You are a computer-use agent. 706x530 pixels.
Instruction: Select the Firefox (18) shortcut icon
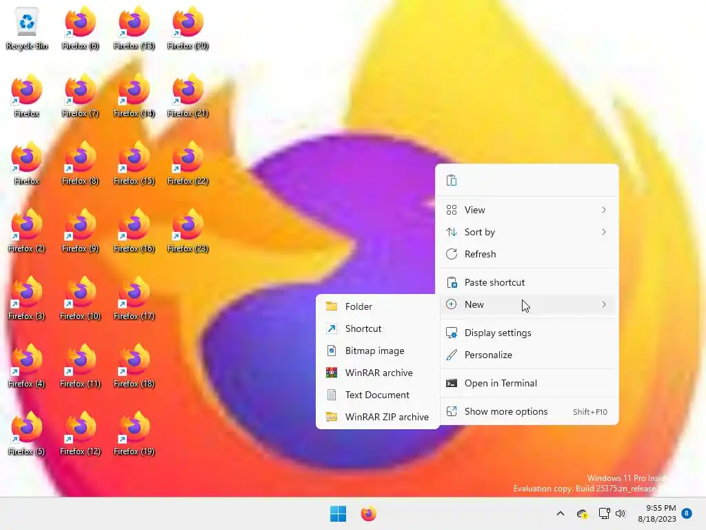pos(134,366)
